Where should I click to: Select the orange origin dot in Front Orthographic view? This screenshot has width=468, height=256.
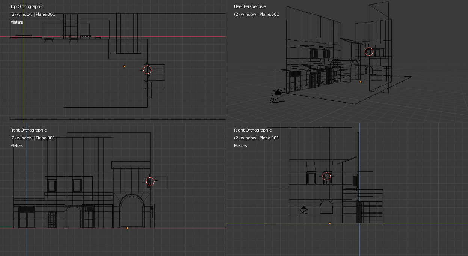(127, 228)
